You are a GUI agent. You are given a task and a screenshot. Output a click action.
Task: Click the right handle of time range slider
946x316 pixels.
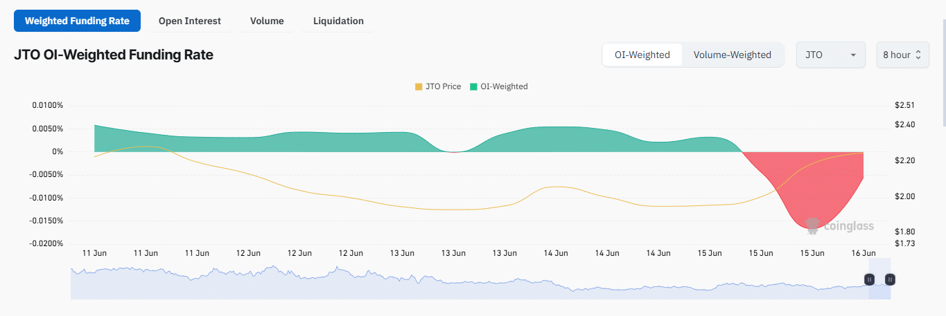coord(891,279)
